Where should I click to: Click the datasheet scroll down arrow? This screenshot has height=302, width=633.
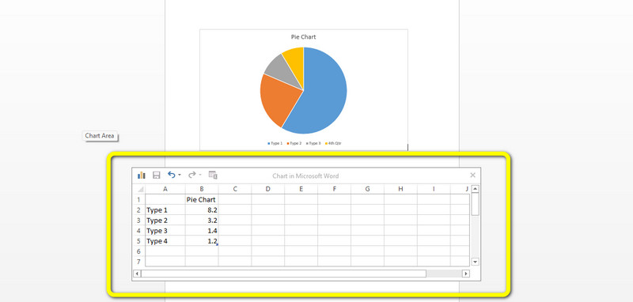(x=476, y=262)
